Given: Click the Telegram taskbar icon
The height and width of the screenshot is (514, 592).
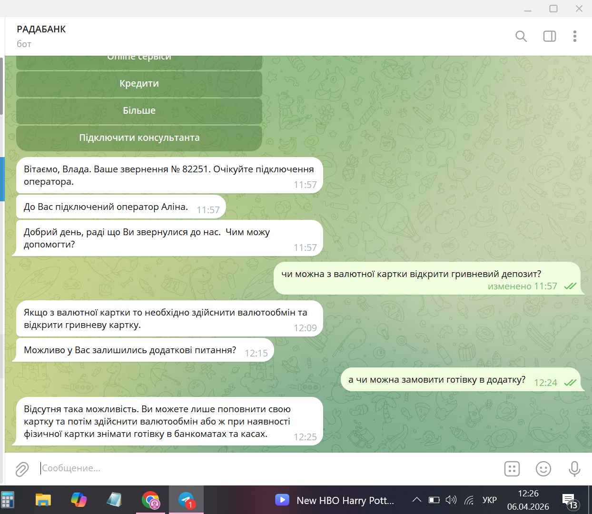Looking at the screenshot, I should click(186, 500).
